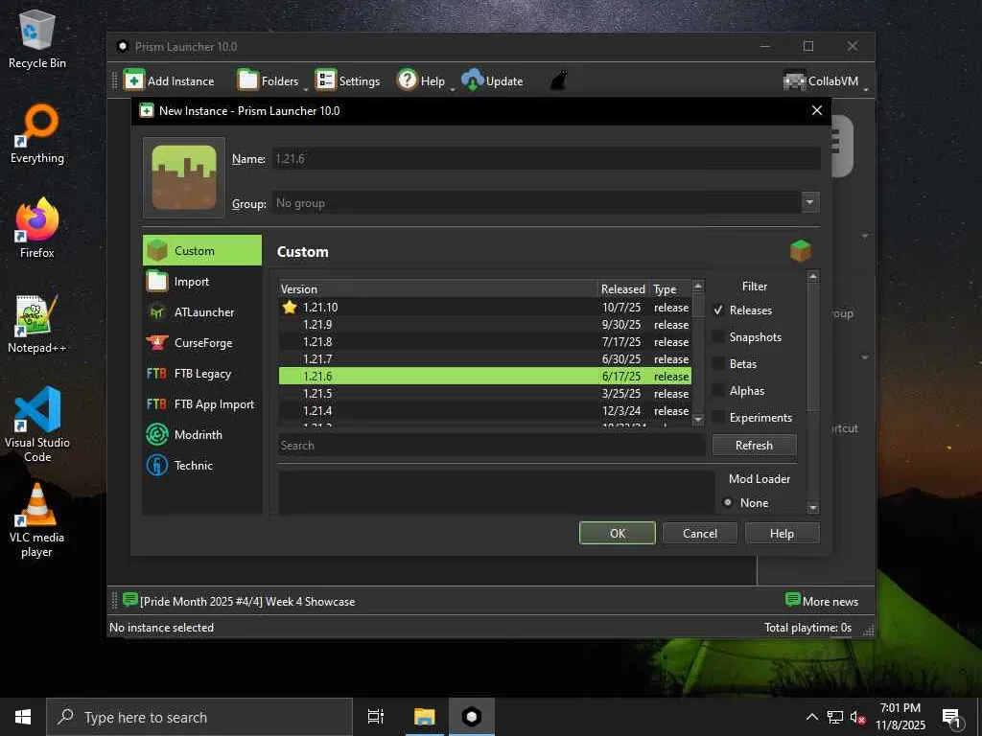Open the Help toolbar menu
The height and width of the screenshot is (736, 982).
(x=421, y=80)
